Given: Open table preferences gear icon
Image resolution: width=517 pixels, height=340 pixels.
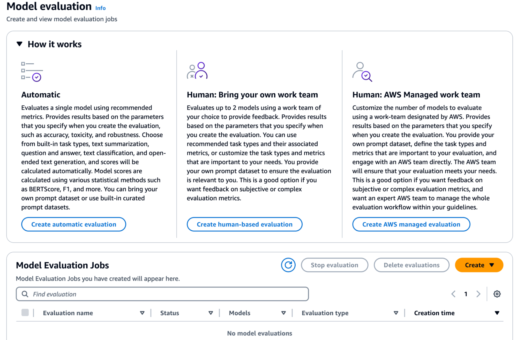Looking at the screenshot, I should click(497, 294).
